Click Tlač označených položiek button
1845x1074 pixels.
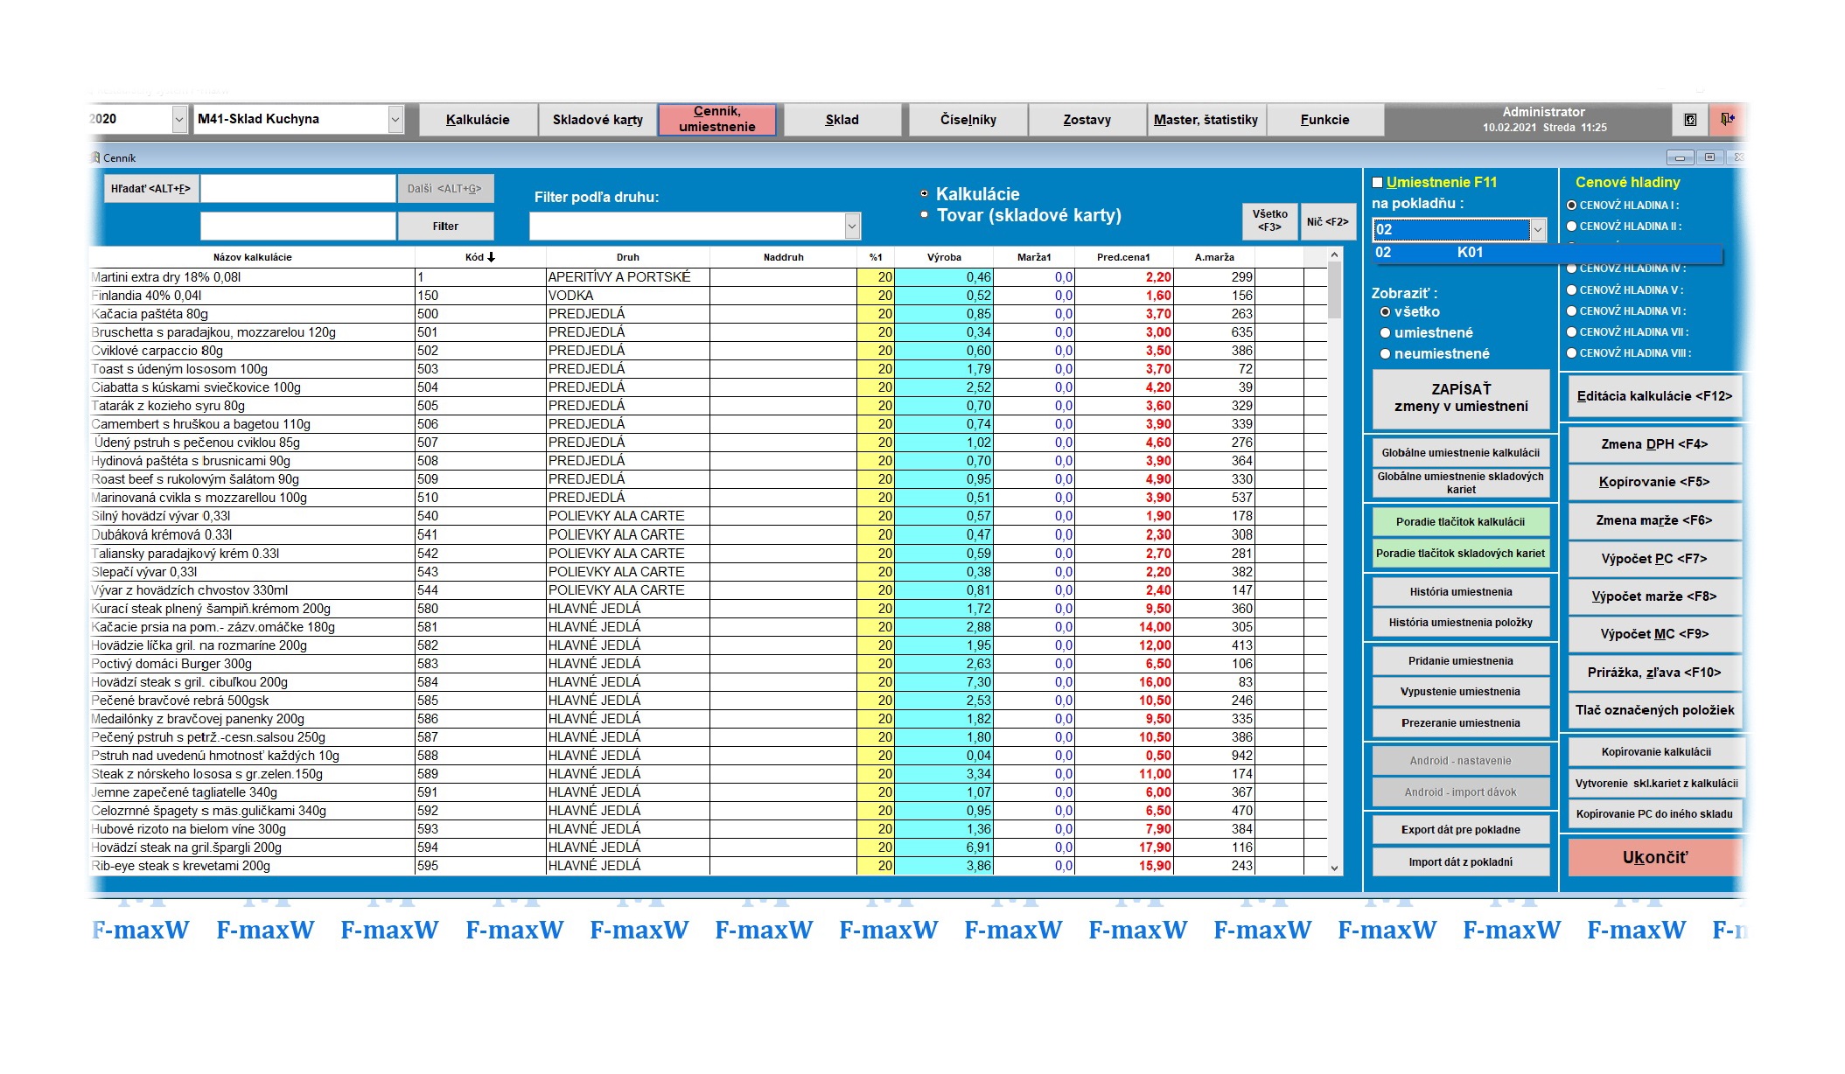1654,710
